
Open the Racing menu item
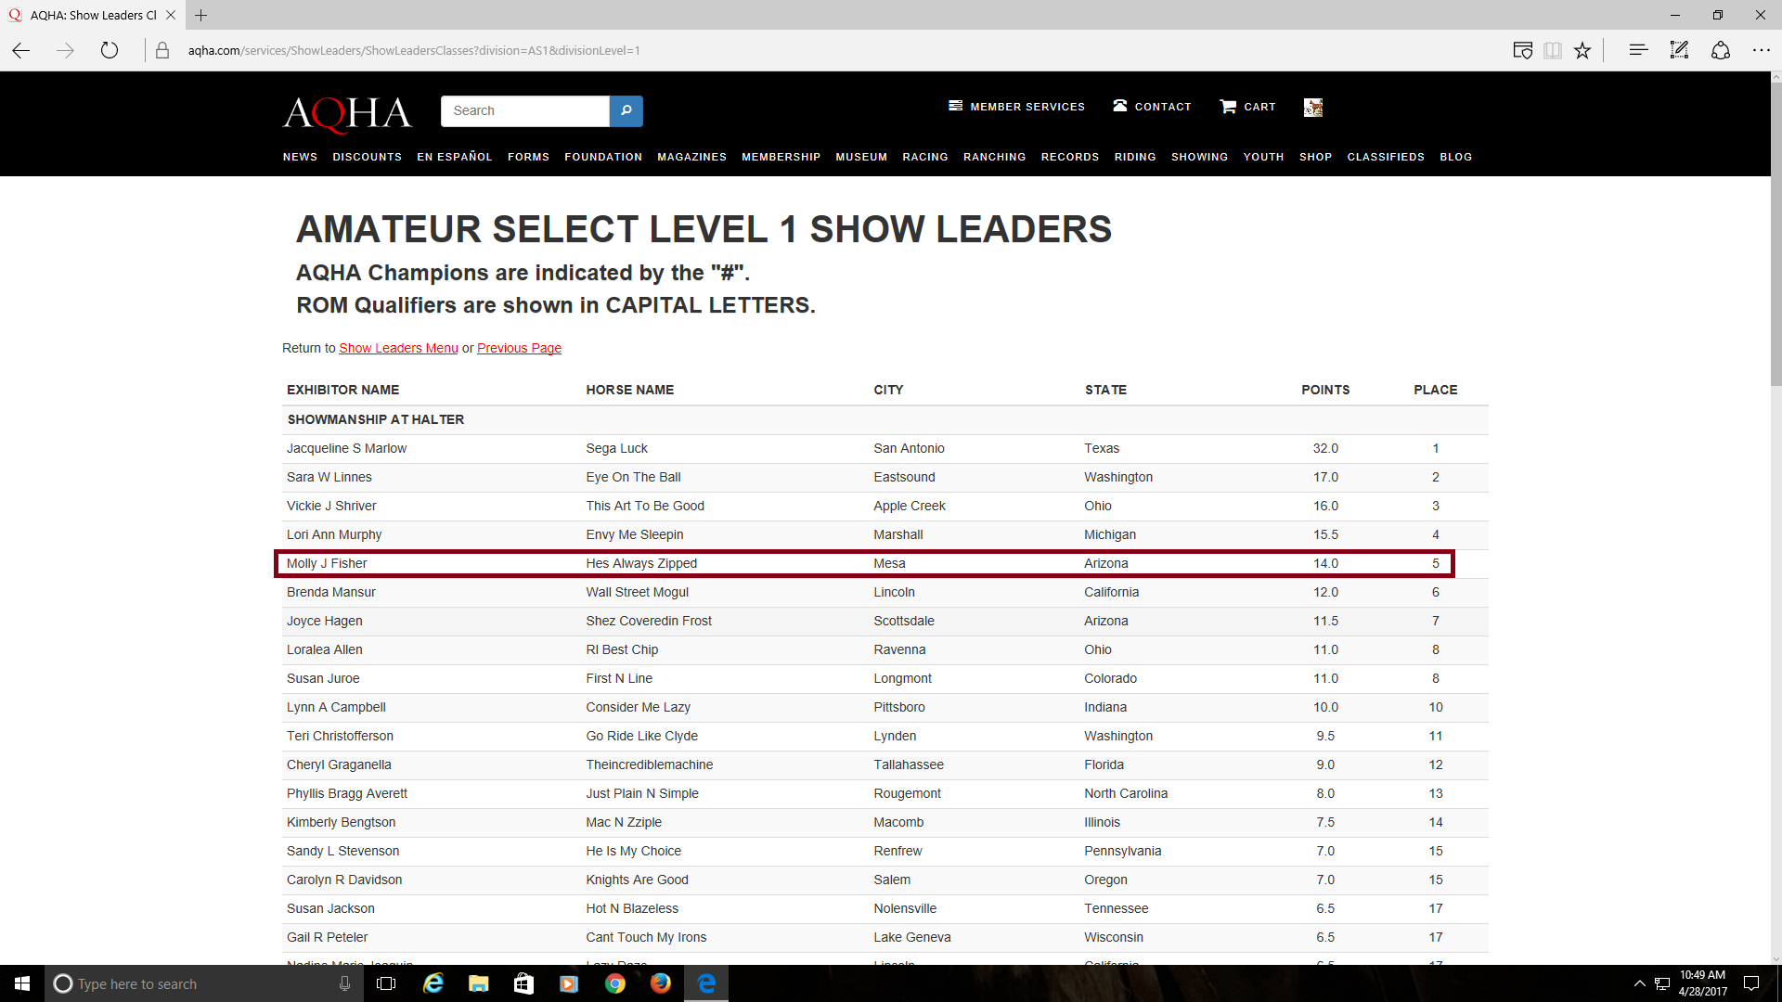coord(925,157)
